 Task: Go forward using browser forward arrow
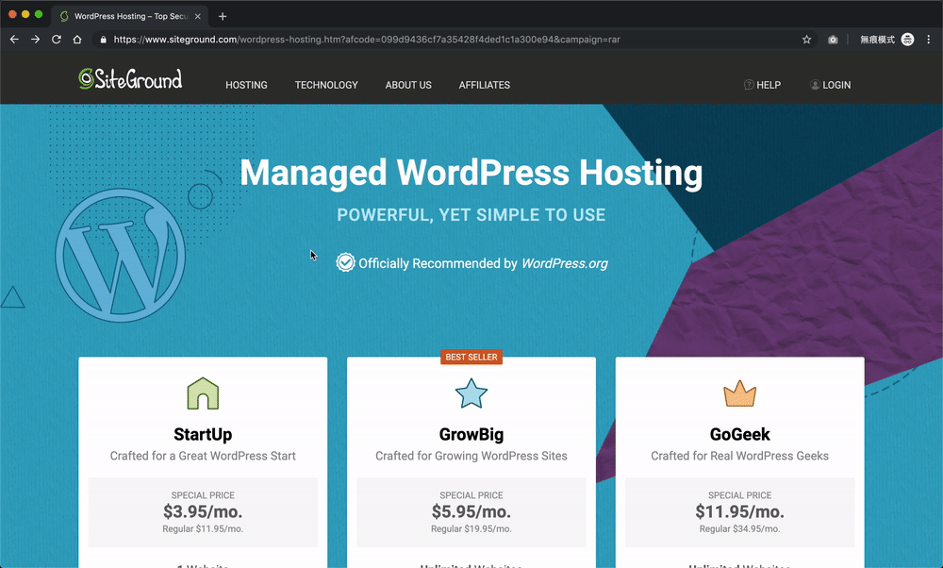[36, 39]
